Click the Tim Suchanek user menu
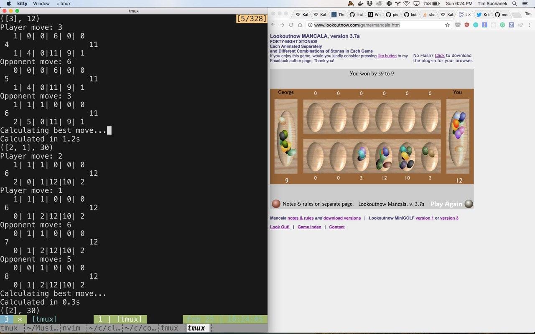 (492, 3)
